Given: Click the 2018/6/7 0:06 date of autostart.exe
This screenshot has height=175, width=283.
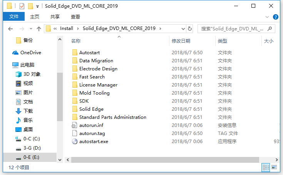Looking at the screenshot, I should point(187,142).
